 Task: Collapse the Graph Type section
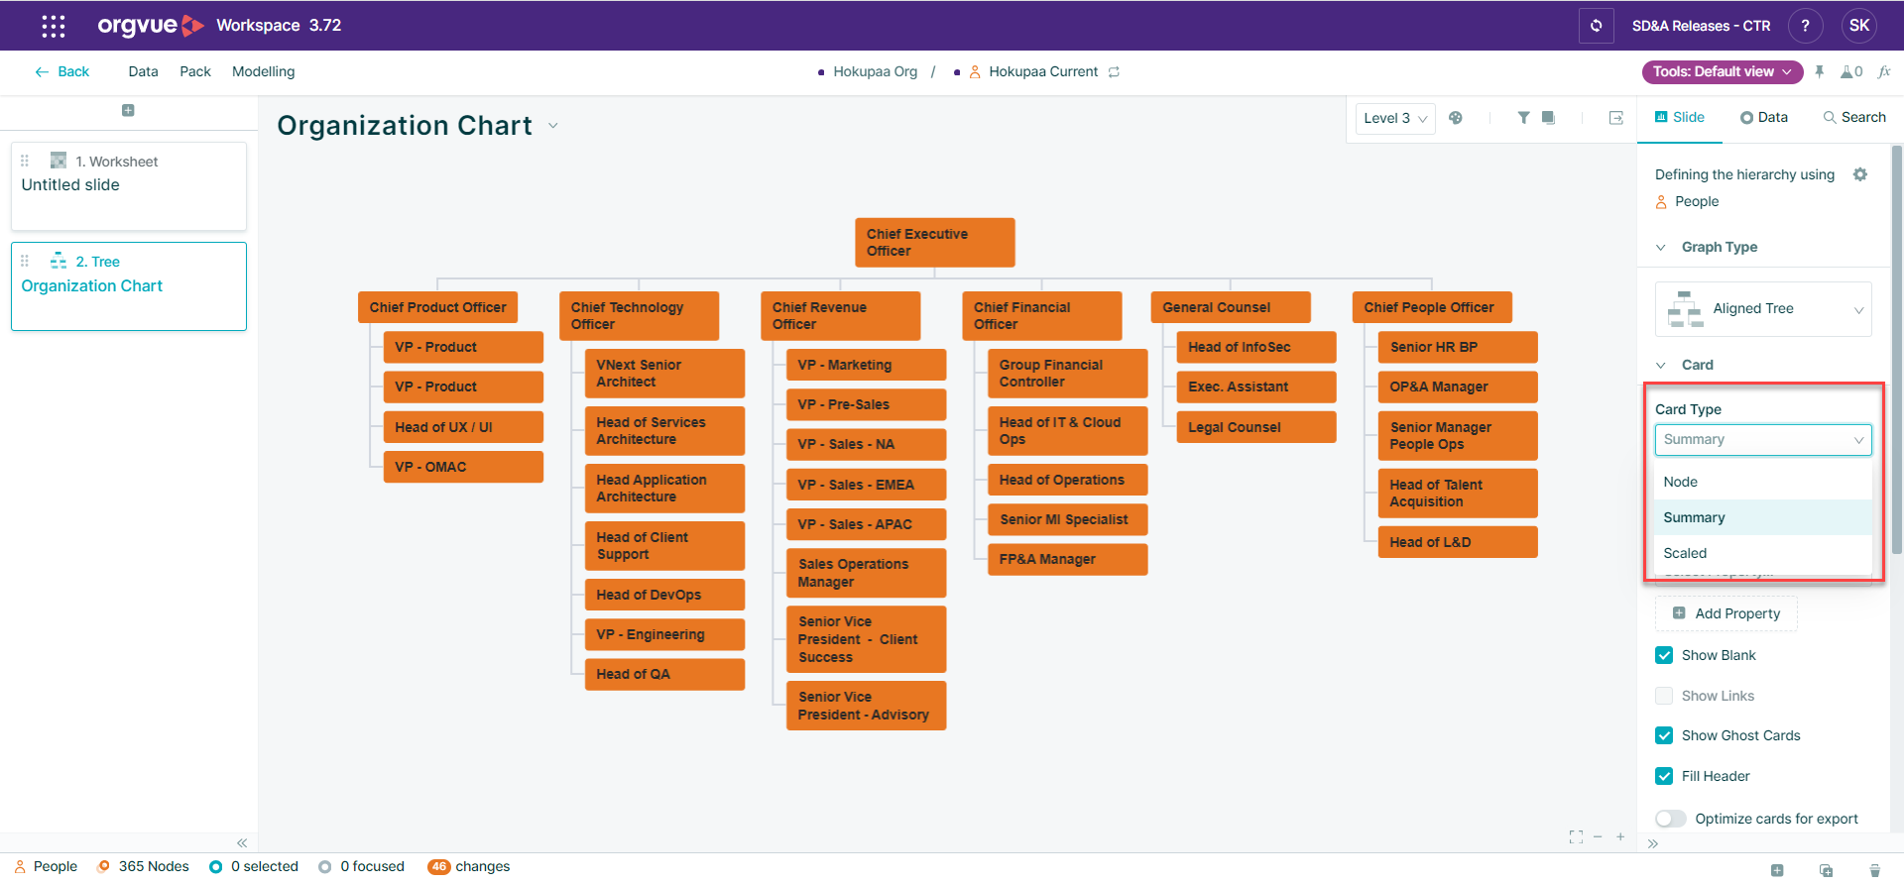1661,247
